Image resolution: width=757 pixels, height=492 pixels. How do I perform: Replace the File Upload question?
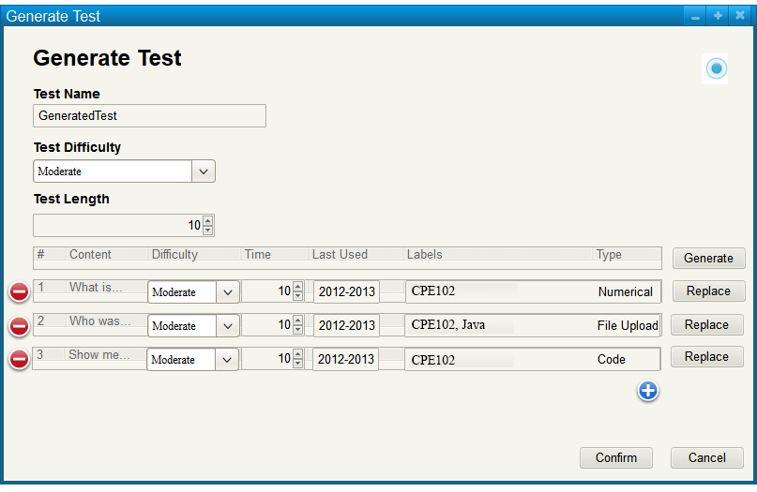[706, 325]
